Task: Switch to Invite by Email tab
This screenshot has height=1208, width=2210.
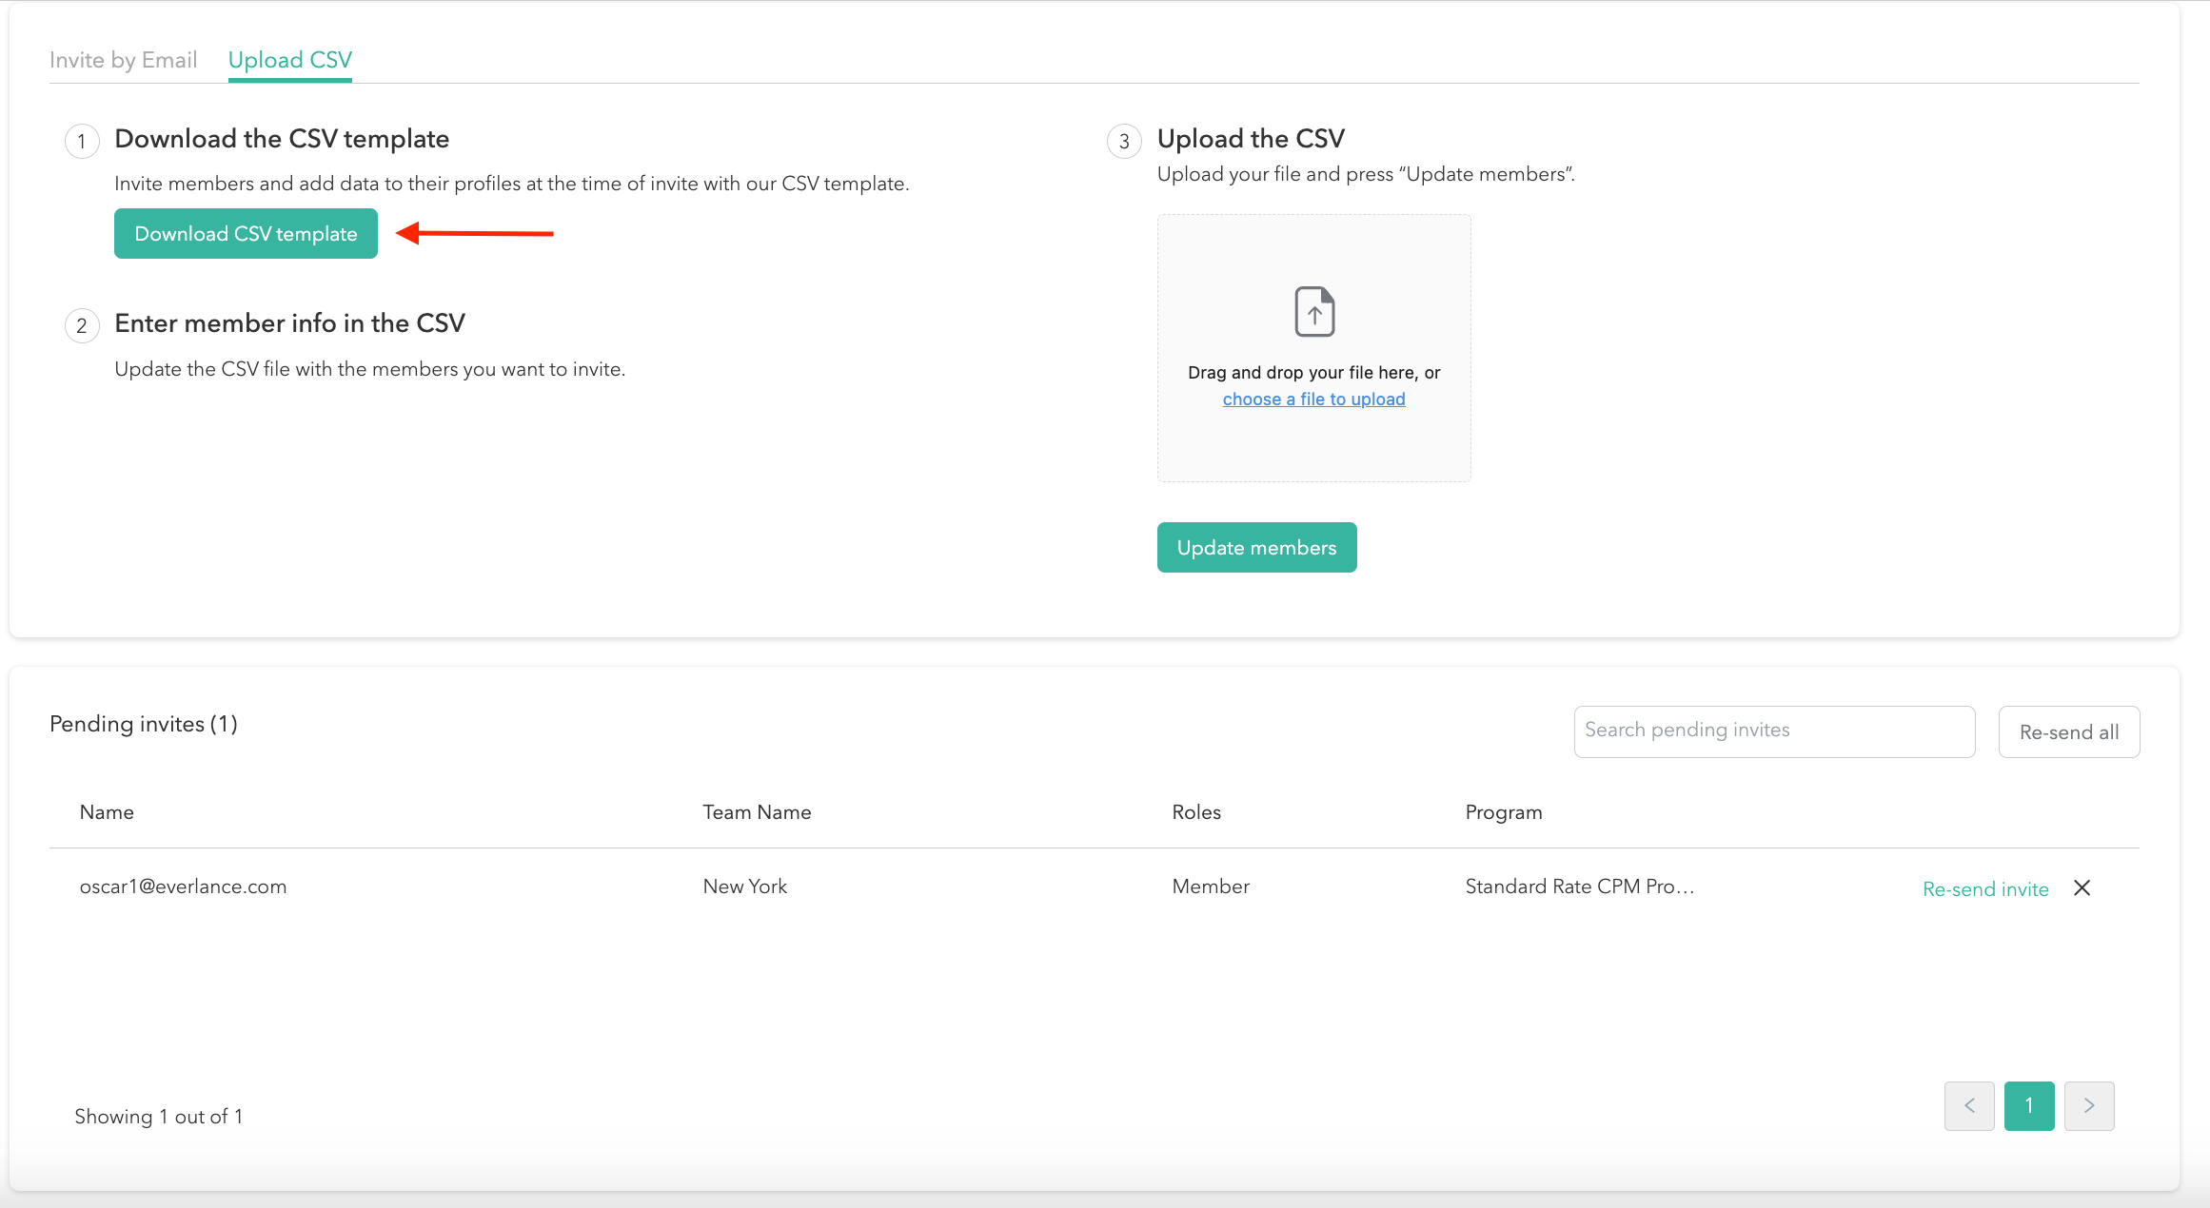Action: (123, 60)
